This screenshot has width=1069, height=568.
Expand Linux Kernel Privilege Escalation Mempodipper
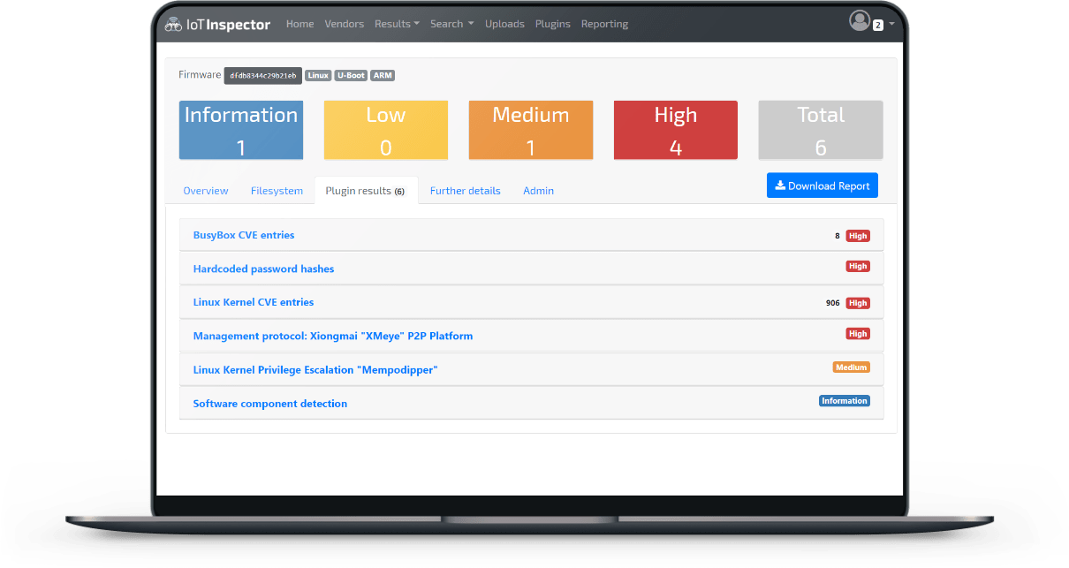[315, 369]
